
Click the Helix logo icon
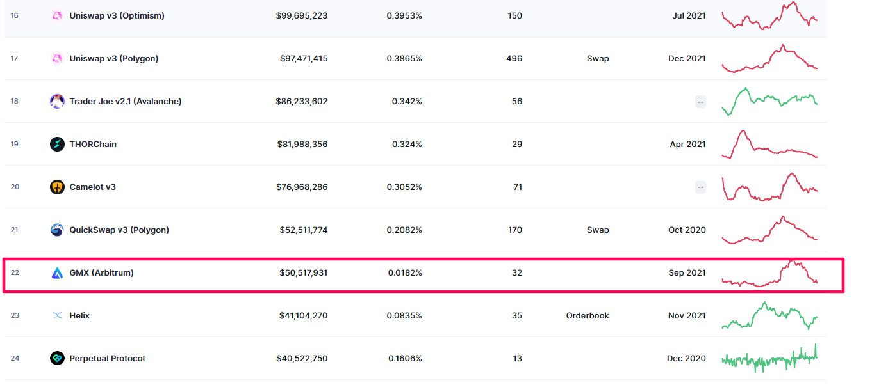pos(57,315)
